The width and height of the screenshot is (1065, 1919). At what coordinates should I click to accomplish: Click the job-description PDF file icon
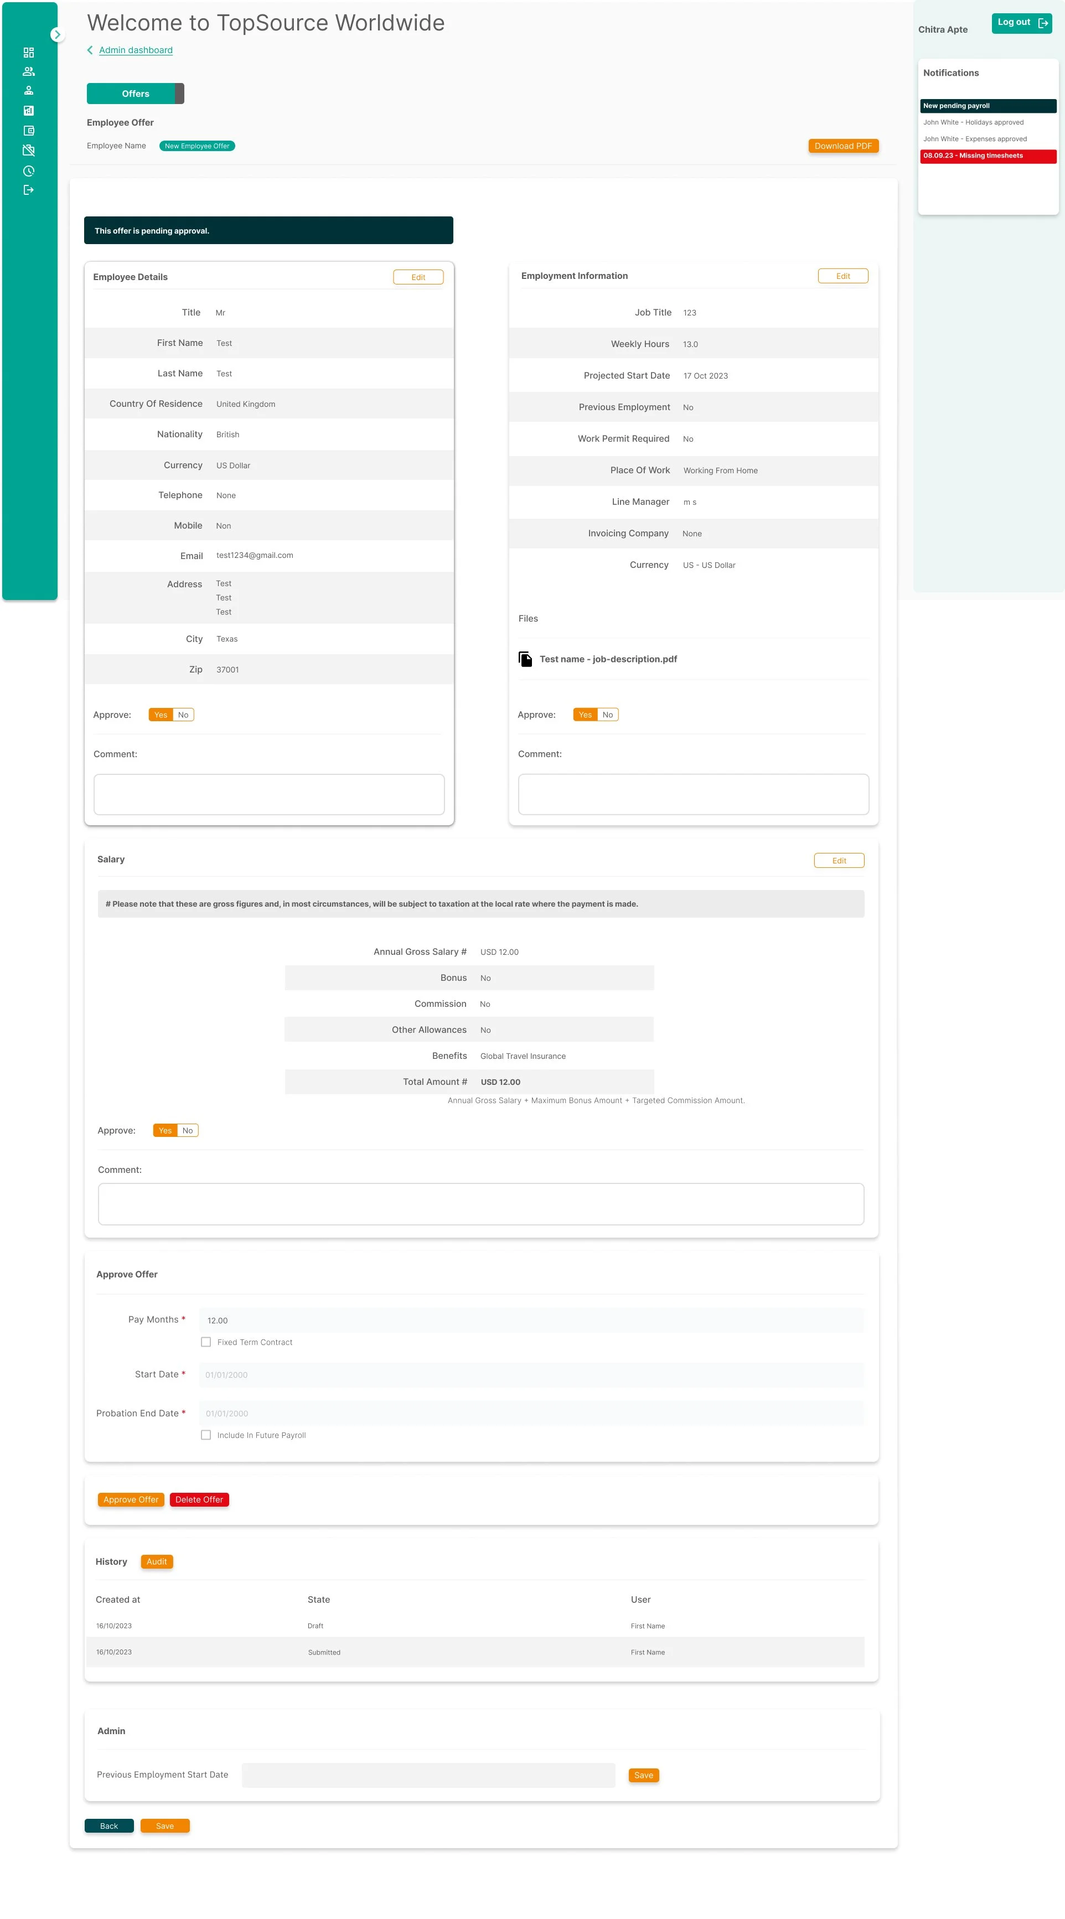pos(525,659)
